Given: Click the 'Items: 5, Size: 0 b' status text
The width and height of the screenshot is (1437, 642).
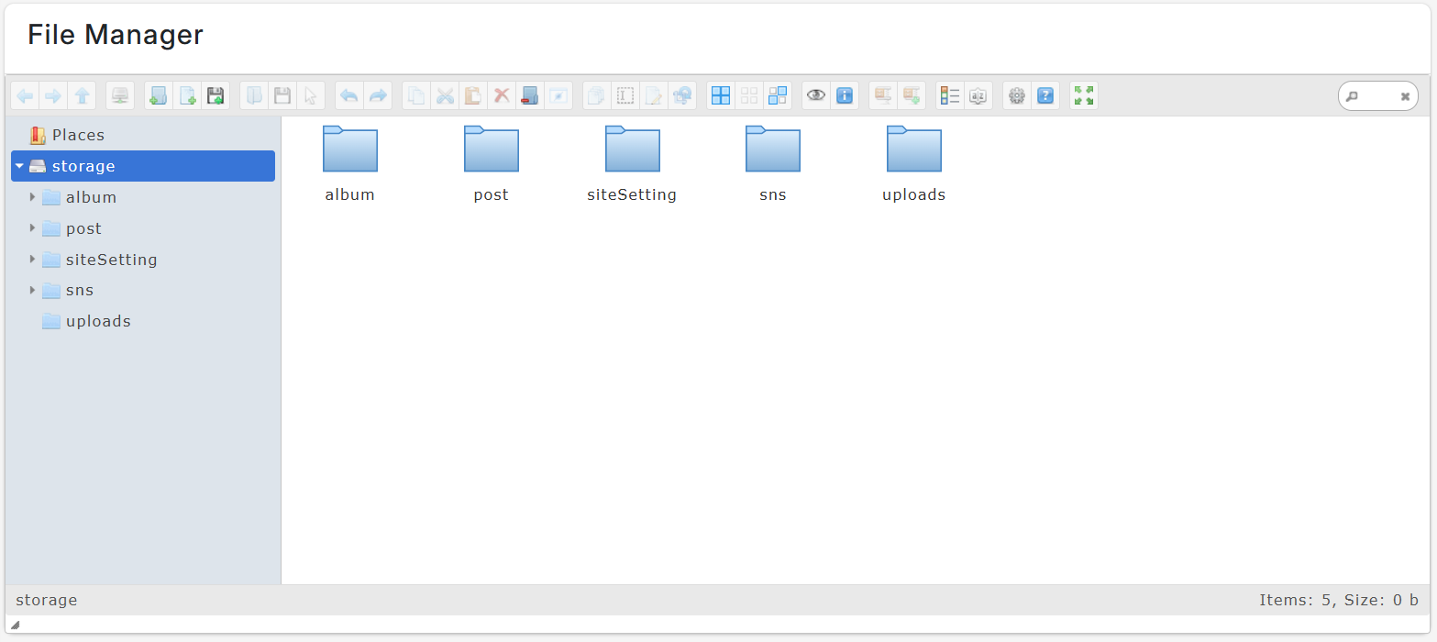Looking at the screenshot, I should [1339, 601].
